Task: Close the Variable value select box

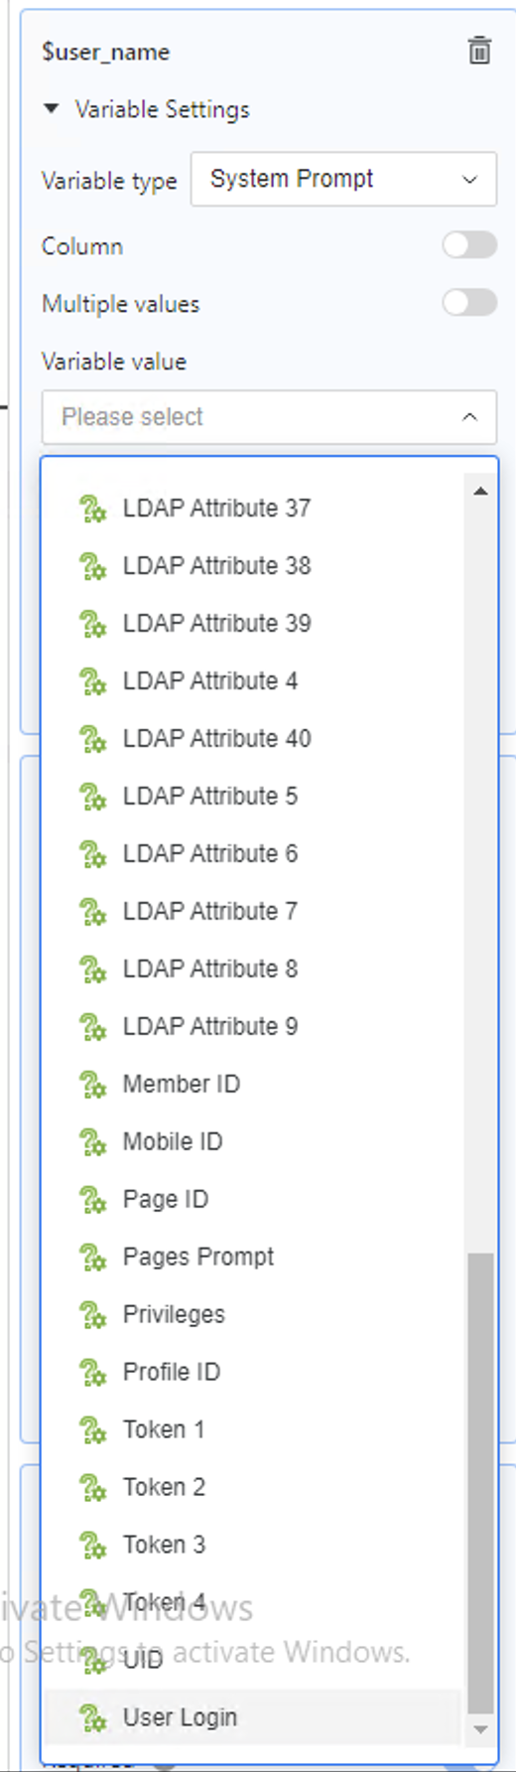Action: [x=269, y=417]
